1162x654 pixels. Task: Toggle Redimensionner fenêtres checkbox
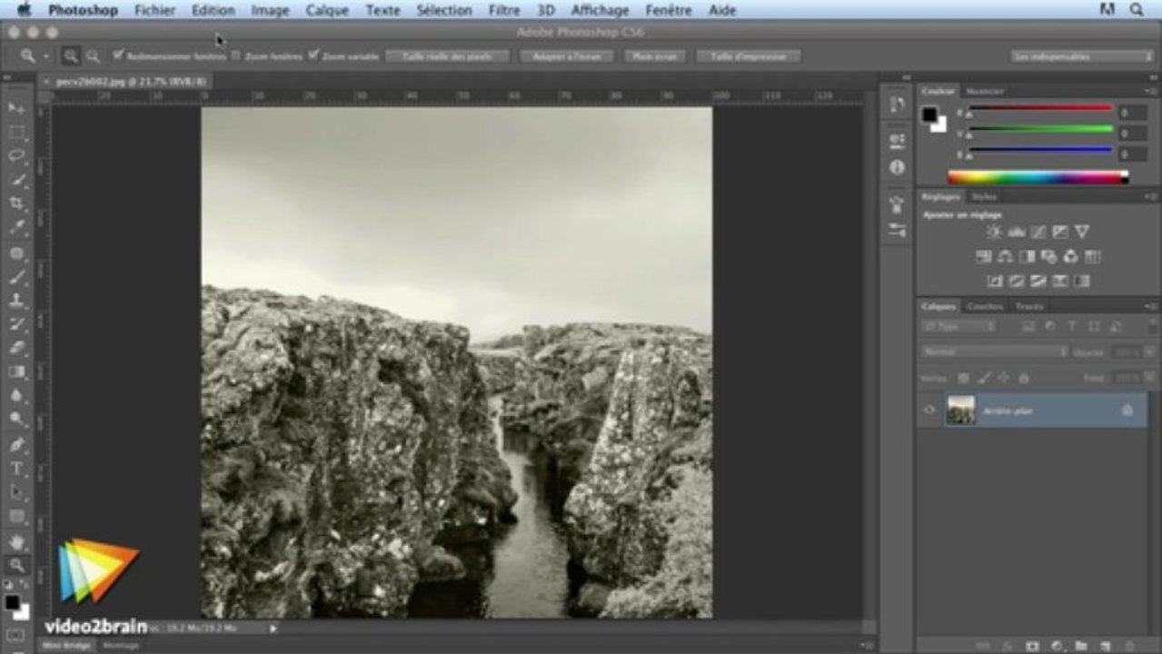click(118, 55)
